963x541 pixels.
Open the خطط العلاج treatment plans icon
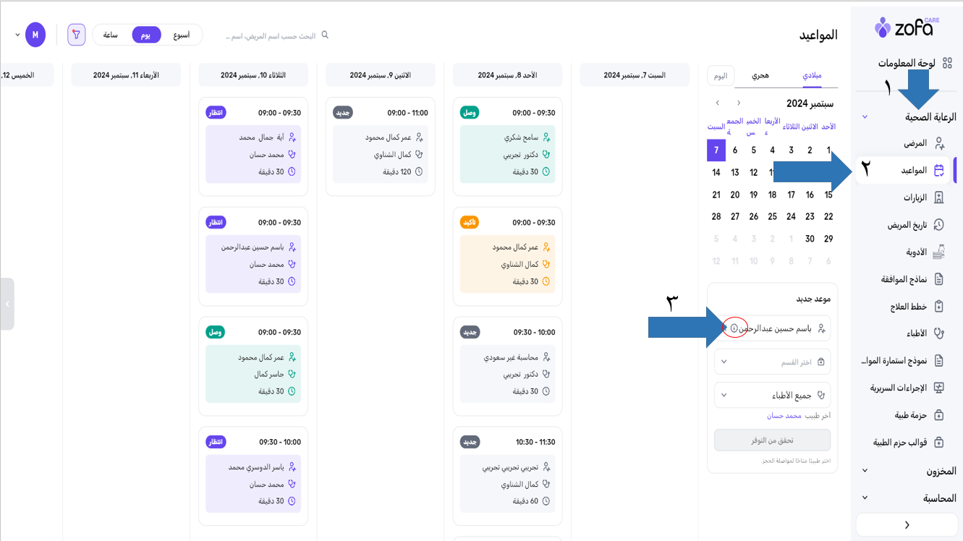coord(939,307)
